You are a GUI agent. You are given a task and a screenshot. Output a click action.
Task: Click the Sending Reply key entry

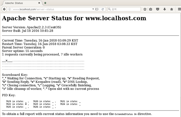coord(16,82)
